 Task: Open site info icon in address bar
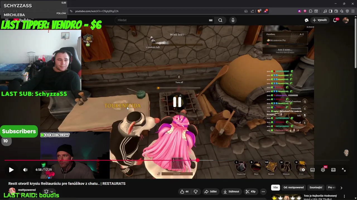point(71,11)
